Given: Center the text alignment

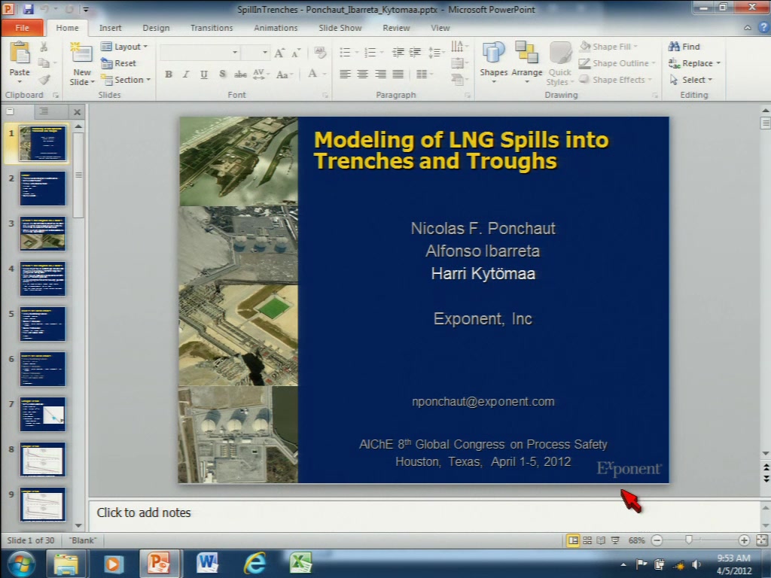Looking at the screenshot, I should 363,75.
